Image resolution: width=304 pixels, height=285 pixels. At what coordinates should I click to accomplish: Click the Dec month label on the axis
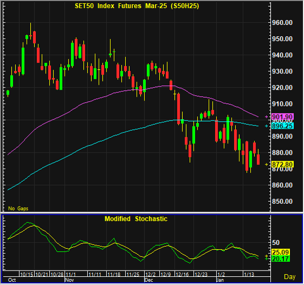click(149, 280)
